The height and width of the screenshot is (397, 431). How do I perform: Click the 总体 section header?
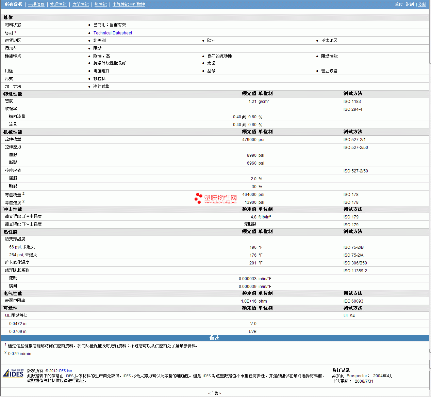tap(8, 17)
